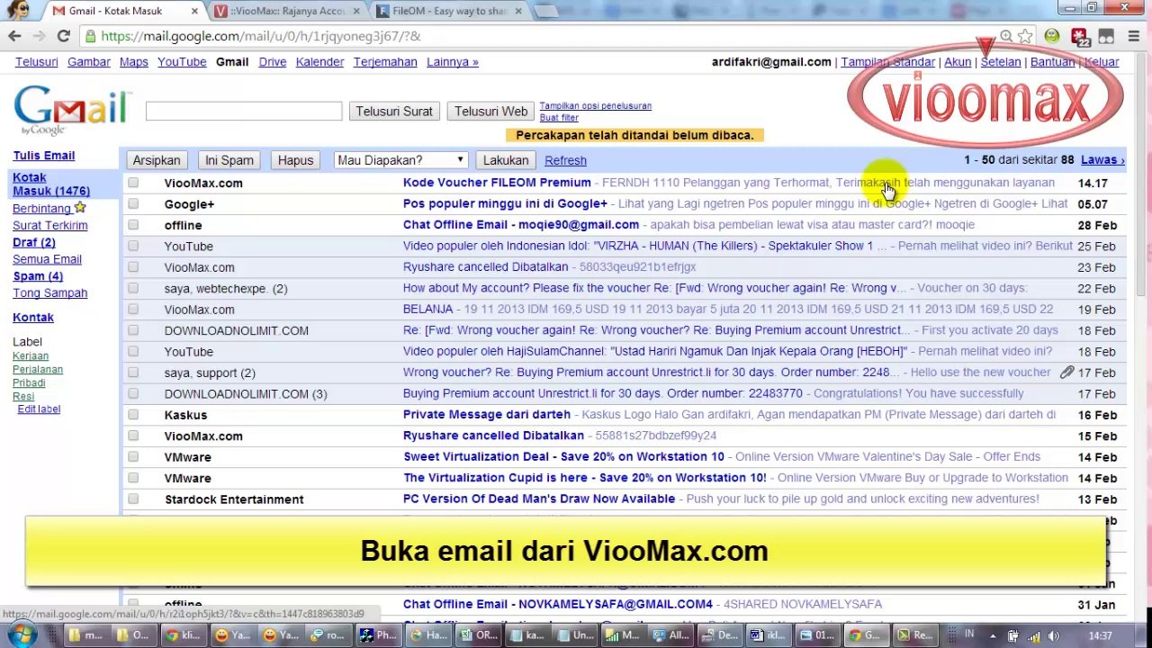Open email Kode Voucher FILEOM Premium
Image resolution: width=1152 pixels, height=648 pixels.
click(x=497, y=183)
